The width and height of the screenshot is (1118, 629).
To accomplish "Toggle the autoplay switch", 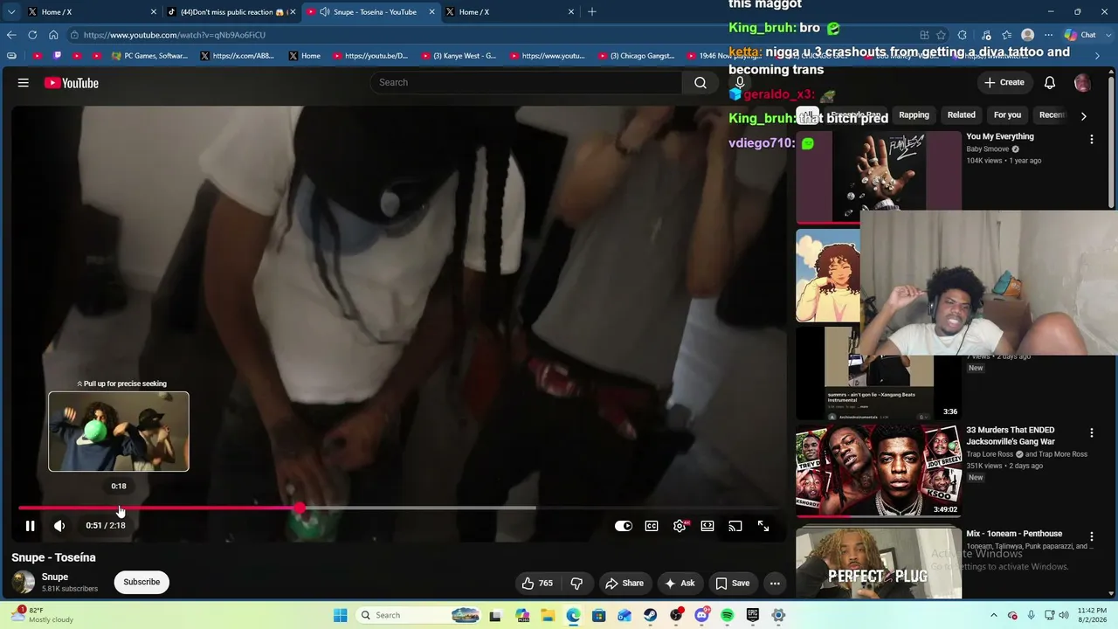I will 623,526.
